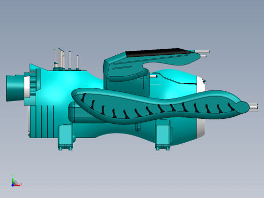The width and height of the screenshot is (264, 198).
Task: Select the green Y axis arrow
Action: (13, 181)
